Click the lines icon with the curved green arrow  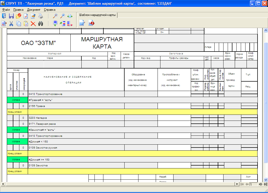pos(63,24)
